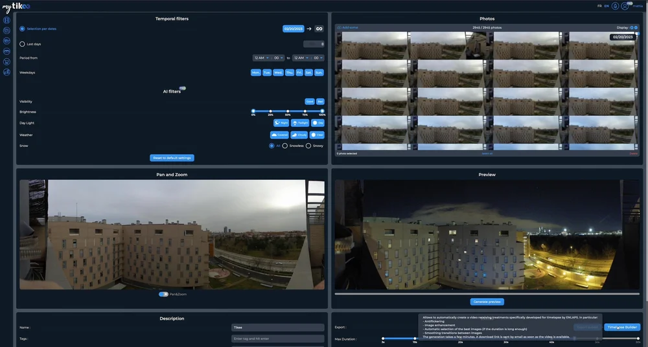Select the Snowy radio option

pyautogui.click(x=308, y=146)
